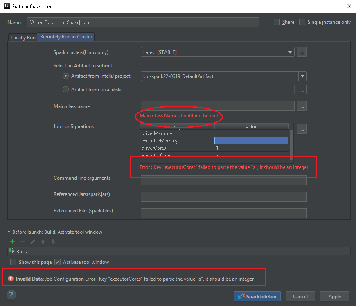Browse for the Main class name
Screen dimensions: 356x306
point(302,106)
